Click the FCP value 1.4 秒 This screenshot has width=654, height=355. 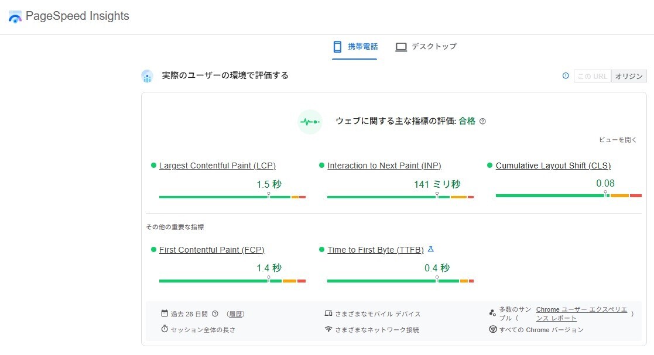tap(269, 268)
